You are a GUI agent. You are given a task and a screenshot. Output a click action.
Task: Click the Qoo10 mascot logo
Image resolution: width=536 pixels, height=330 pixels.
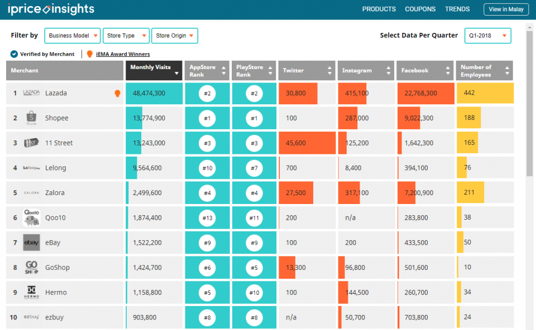coord(31,217)
